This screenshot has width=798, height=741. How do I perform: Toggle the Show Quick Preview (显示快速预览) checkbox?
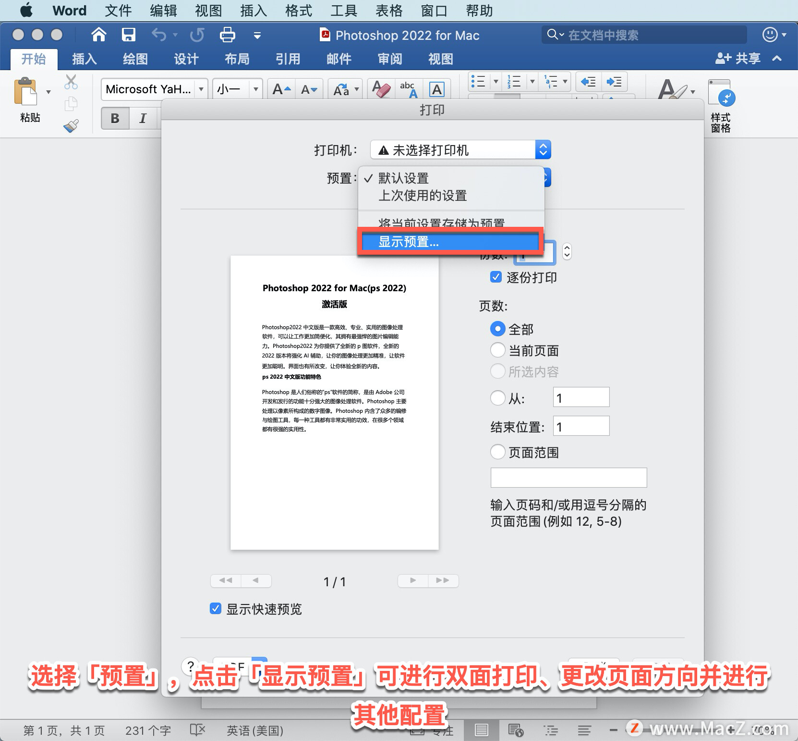pos(216,608)
